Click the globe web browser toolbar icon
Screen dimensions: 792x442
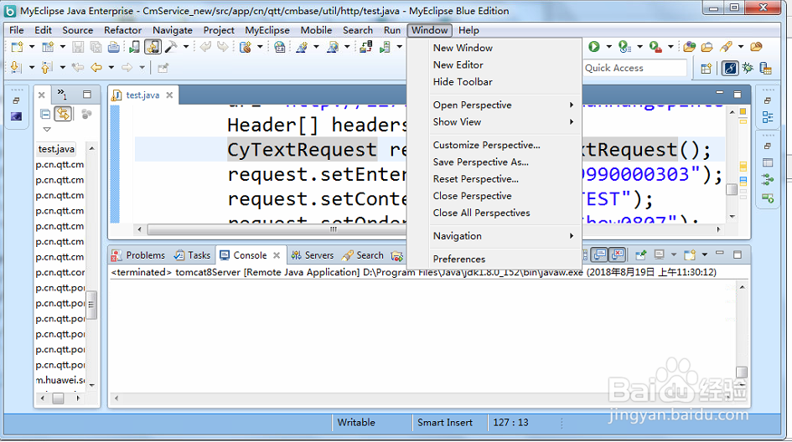coord(279,47)
